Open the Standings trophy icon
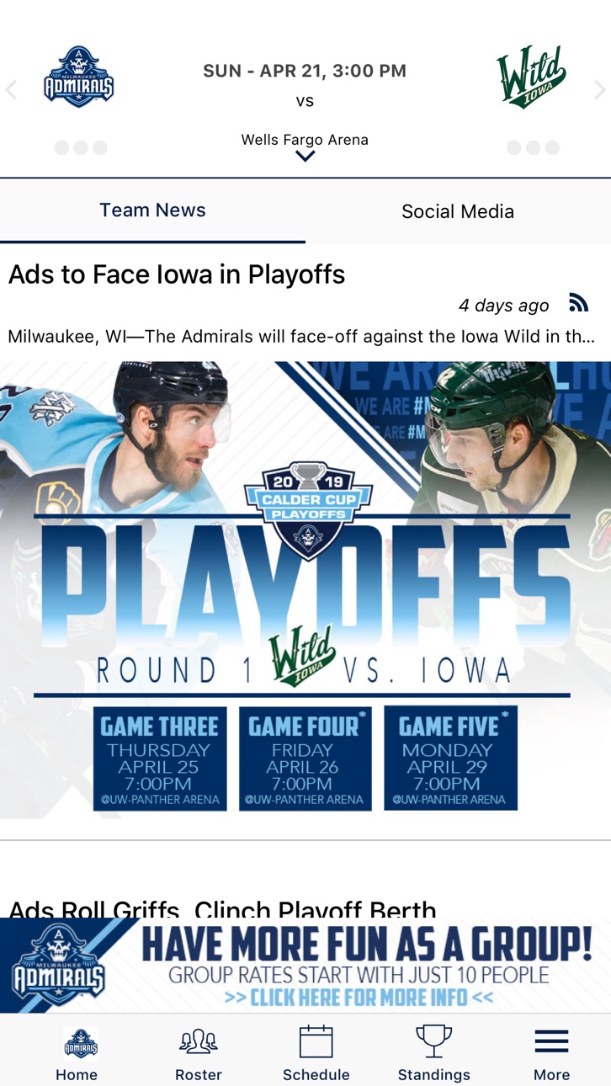This screenshot has width=611, height=1086. pyautogui.click(x=433, y=1041)
